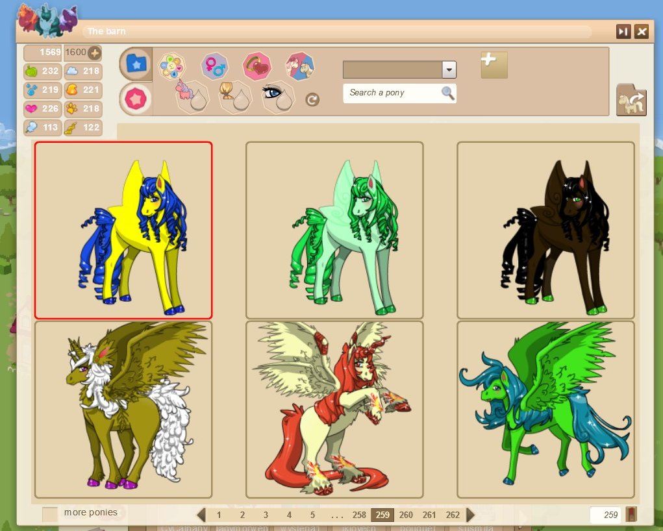Click the paw print stat 218
This screenshot has width=663, height=531.
(83, 108)
